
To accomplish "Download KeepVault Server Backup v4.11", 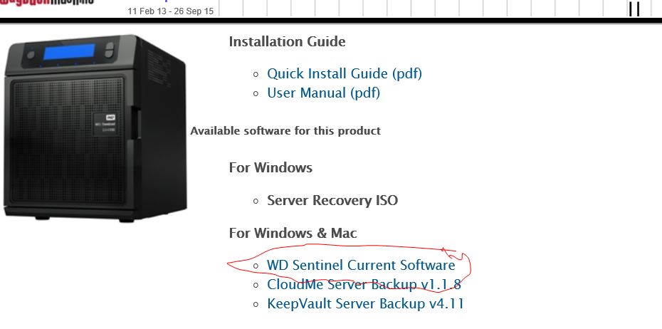I will [x=366, y=304].
